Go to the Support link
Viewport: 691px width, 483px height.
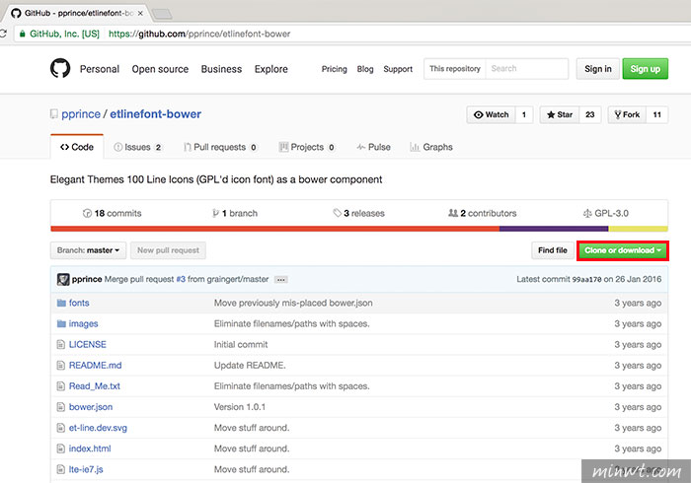click(398, 69)
